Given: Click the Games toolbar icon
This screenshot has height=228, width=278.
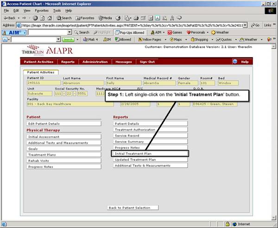Looking at the screenshot, I should point(175,32).
